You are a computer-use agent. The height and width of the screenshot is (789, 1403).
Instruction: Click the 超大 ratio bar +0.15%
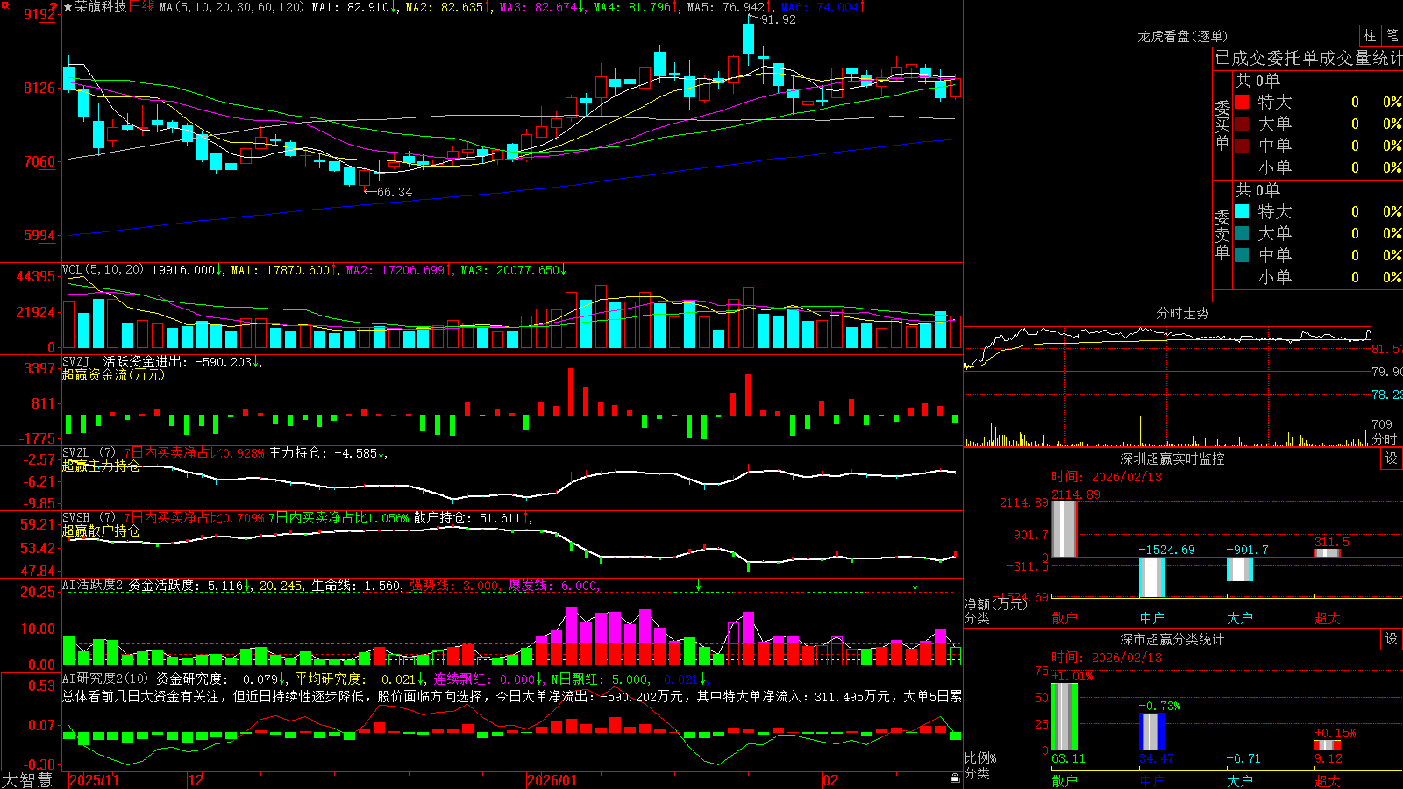tap(1328, 745)
